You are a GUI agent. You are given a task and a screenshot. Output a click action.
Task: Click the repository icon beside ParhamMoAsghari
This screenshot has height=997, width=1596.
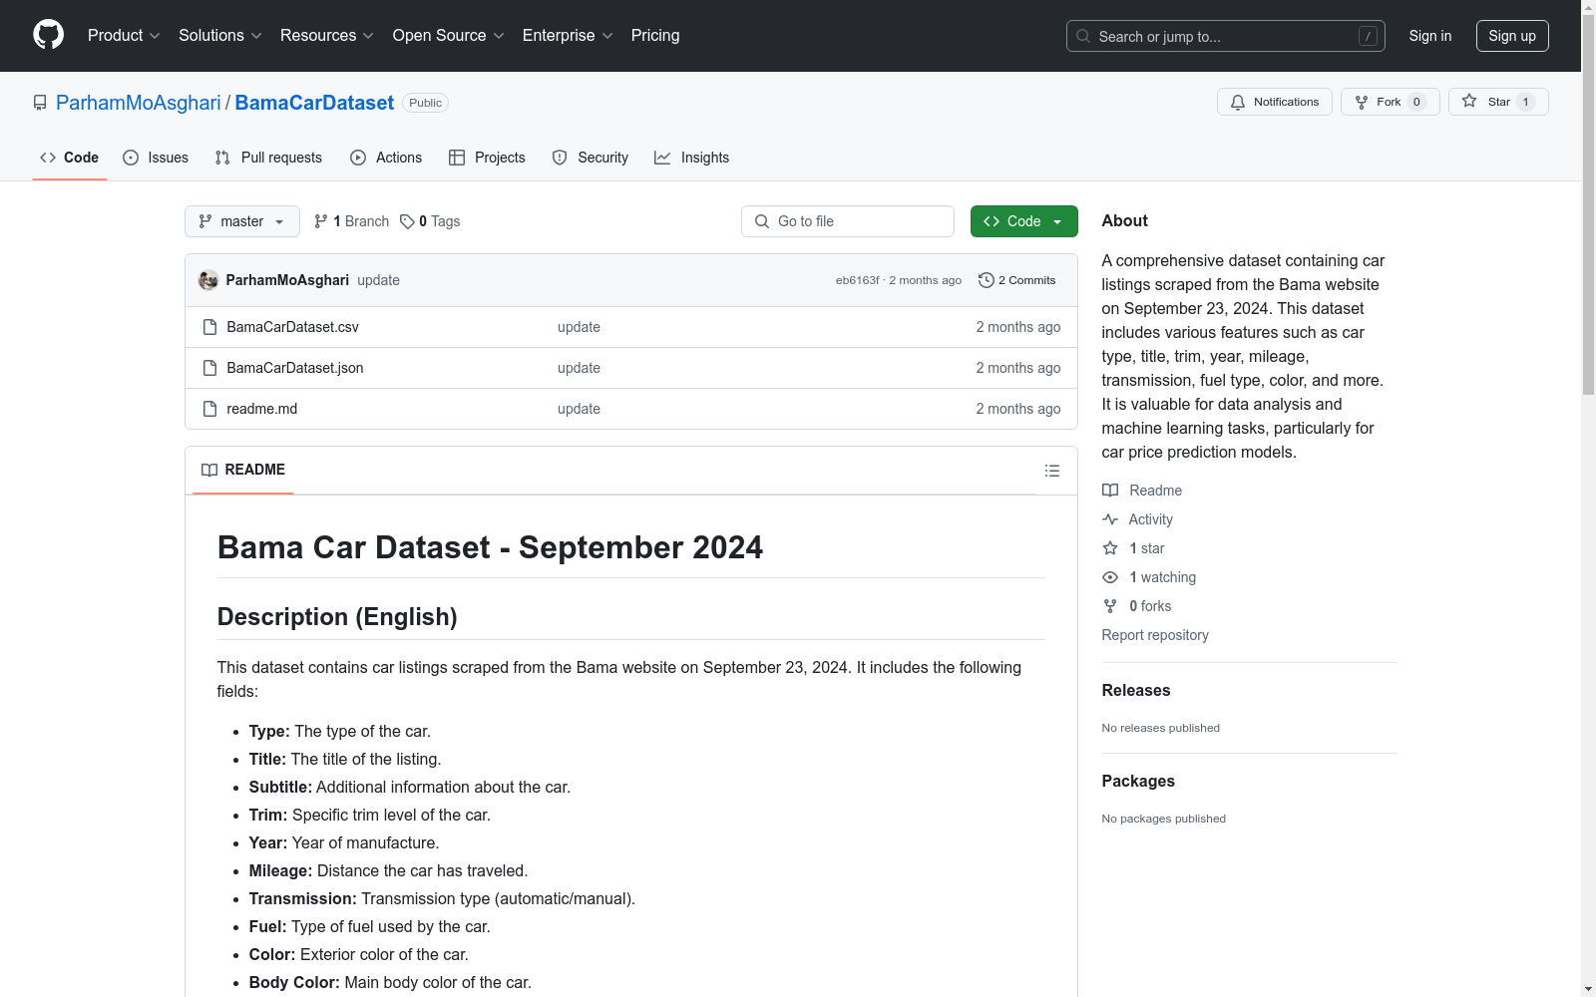click(x=40, y=103)
